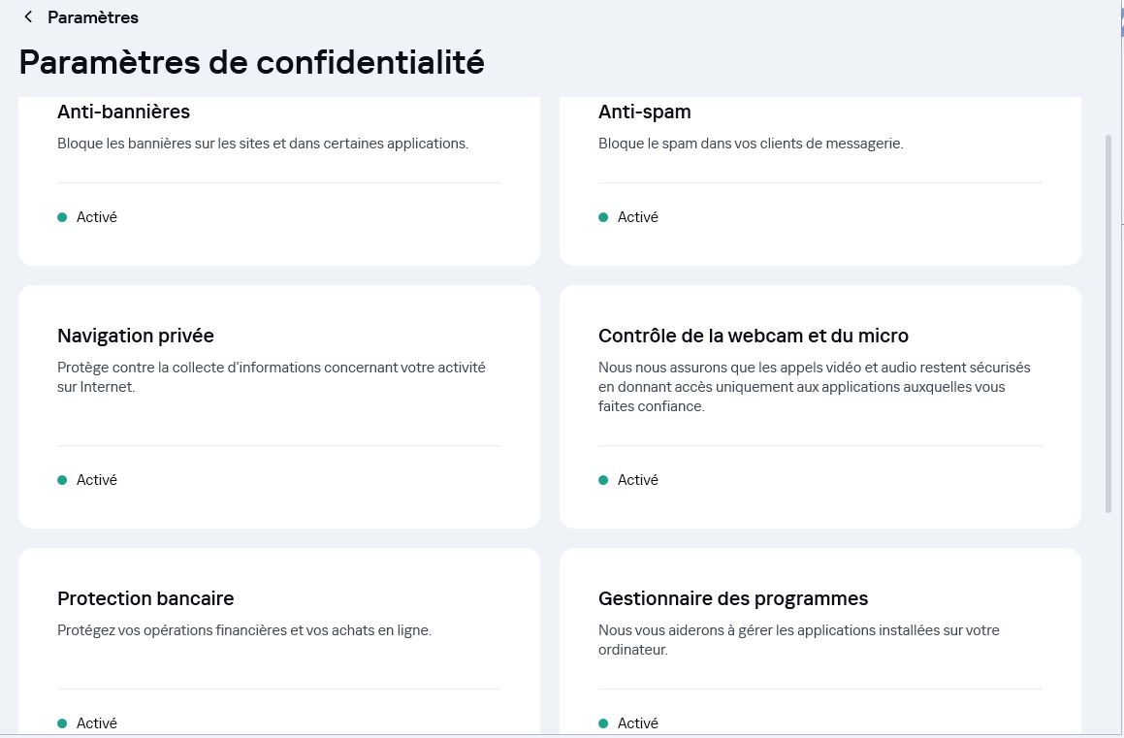Click the green status dot for Anti-bannières
This screenshot has height=738, width=1124.
(62, 217)
